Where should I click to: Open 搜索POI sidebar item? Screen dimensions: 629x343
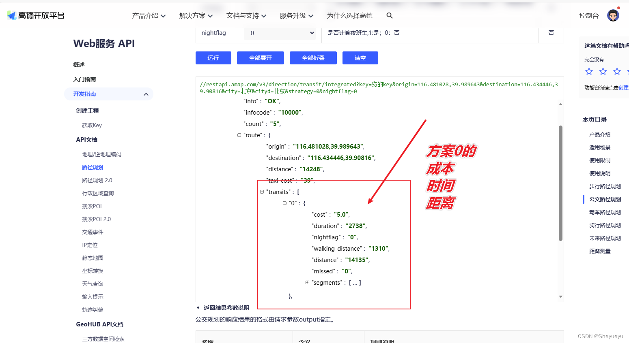click(92, 206)
